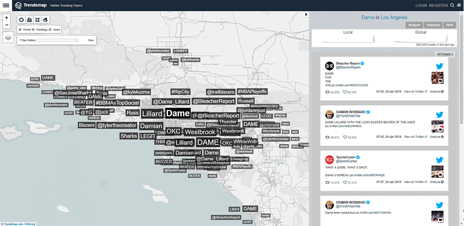The width and height of the screenshot is (464, 226).
Task: Open the map layers control
Action: pos(8,37)
